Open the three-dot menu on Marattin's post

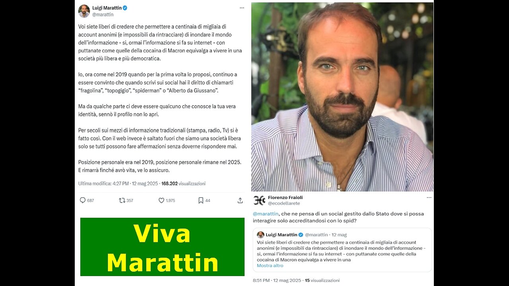tap(242, 8)
